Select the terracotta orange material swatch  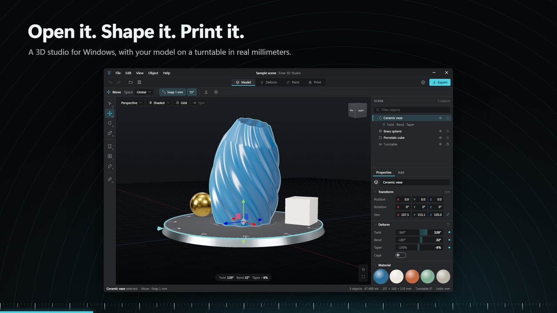(412, 276)
